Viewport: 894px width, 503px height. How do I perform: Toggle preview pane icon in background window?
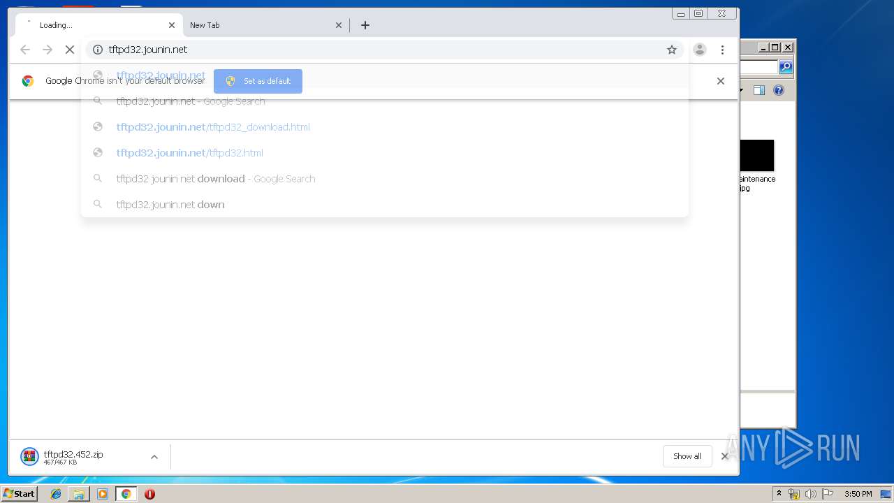tap(759, 90)
